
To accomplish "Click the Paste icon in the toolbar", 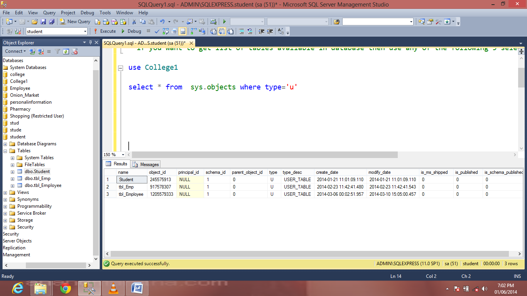I will pos(151,22).
